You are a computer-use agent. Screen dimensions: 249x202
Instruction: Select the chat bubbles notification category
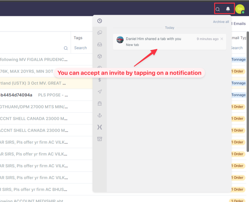(x=100, y=32)
